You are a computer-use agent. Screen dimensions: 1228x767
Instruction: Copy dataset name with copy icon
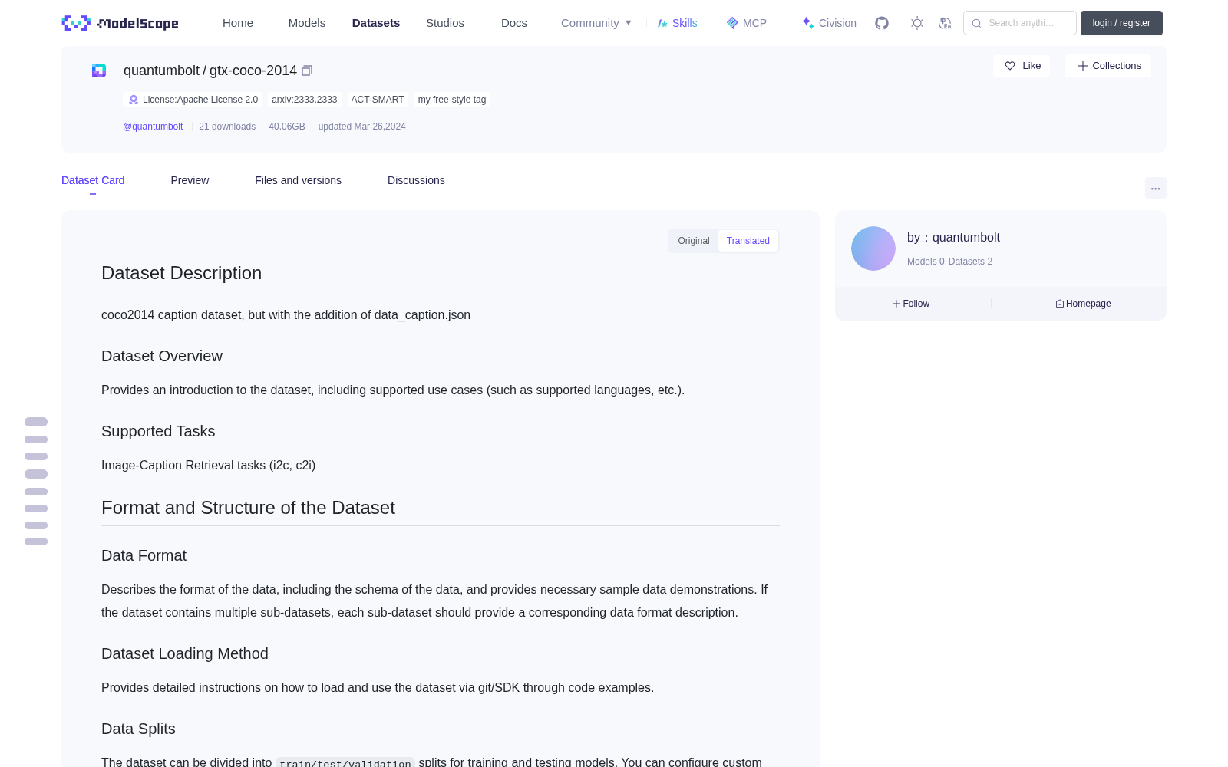307,71
